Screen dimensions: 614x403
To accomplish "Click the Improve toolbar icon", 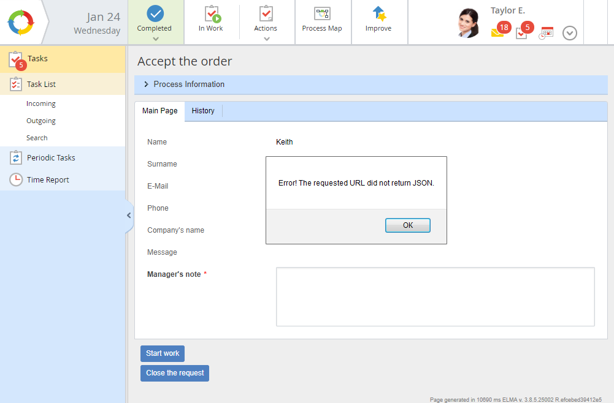I will [378, 13].
